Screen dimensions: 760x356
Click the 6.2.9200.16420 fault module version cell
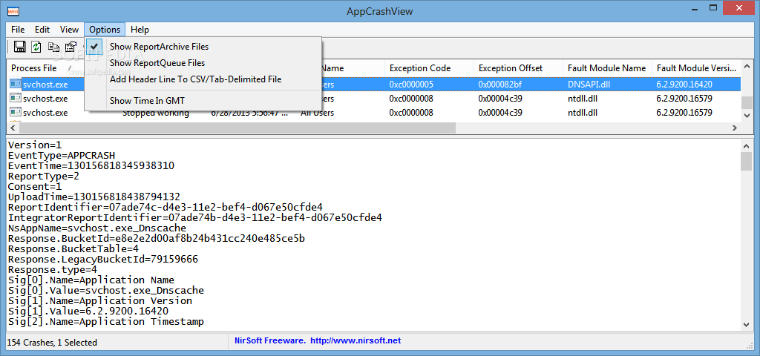(684, 85)
